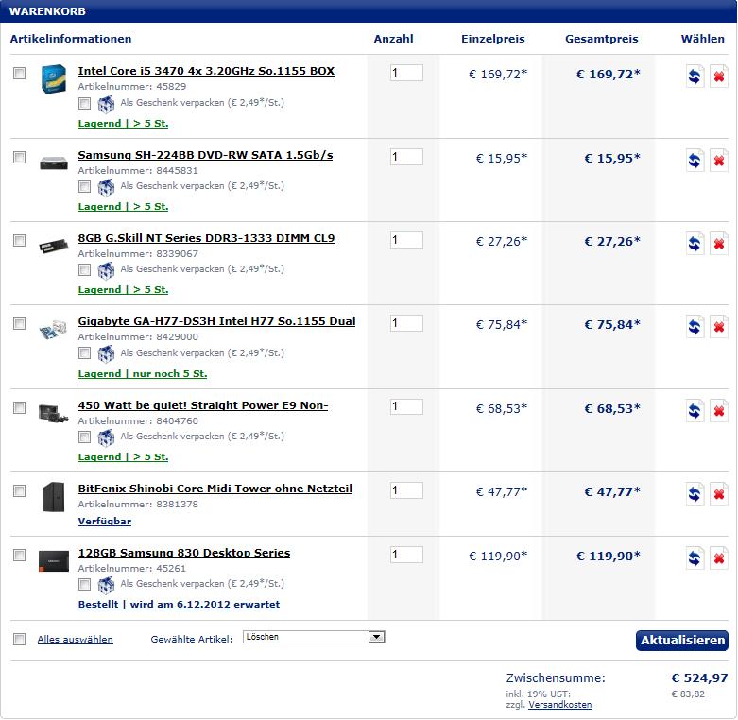This screenshot has width=738, height=720.
Task: Click refresh icon for Samsung 830 SSD
Action: click(695, 558)
